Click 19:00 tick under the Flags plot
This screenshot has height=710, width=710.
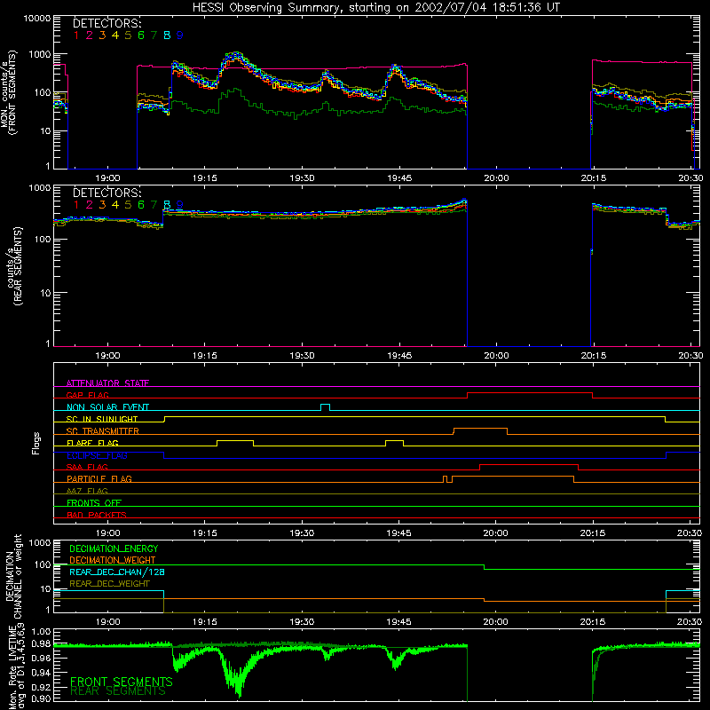107,533
